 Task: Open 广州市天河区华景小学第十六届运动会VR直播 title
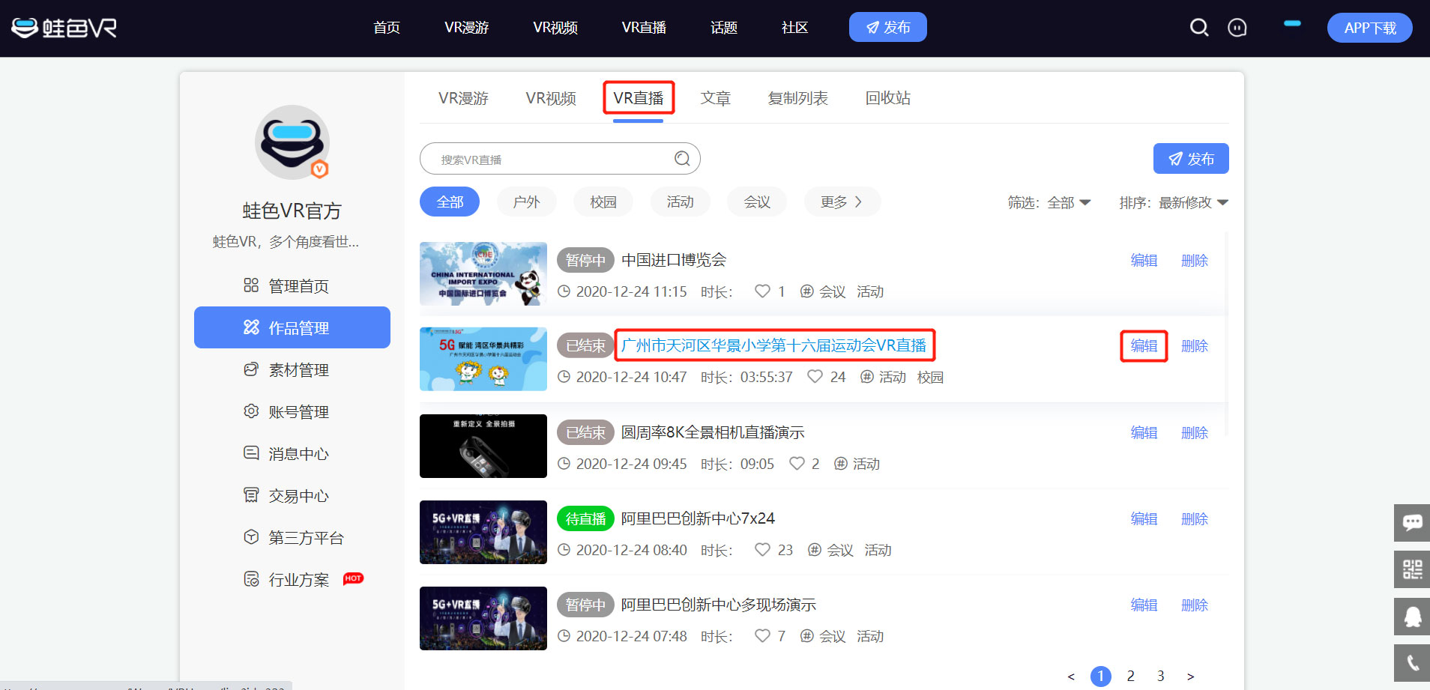click(773, 345)
